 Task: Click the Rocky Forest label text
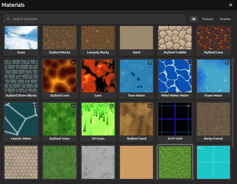tap(213, 138)
